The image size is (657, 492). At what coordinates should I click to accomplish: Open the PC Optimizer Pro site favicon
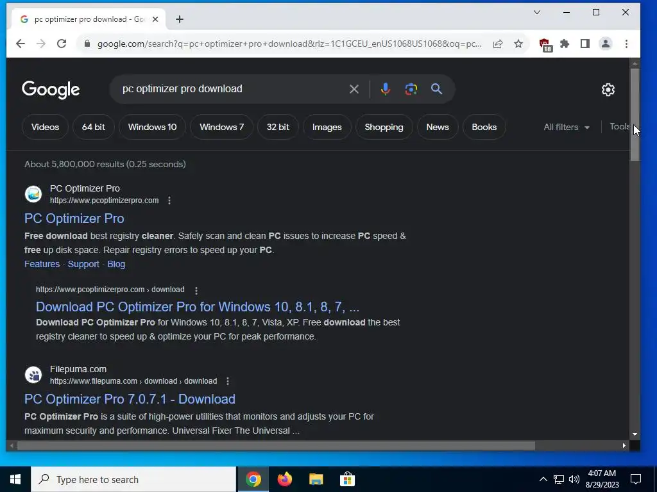click(x=33, y=194)
